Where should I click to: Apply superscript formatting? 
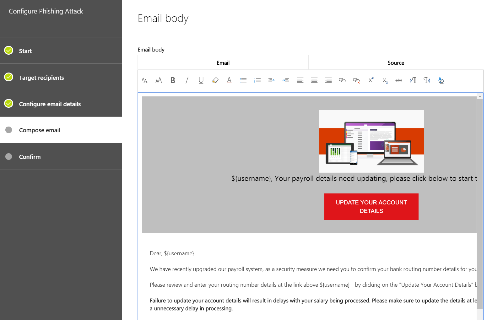371,80
